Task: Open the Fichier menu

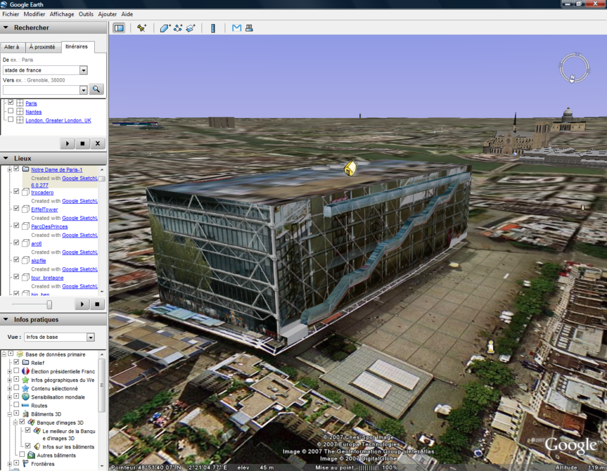Action: click(x=11, y=14)
